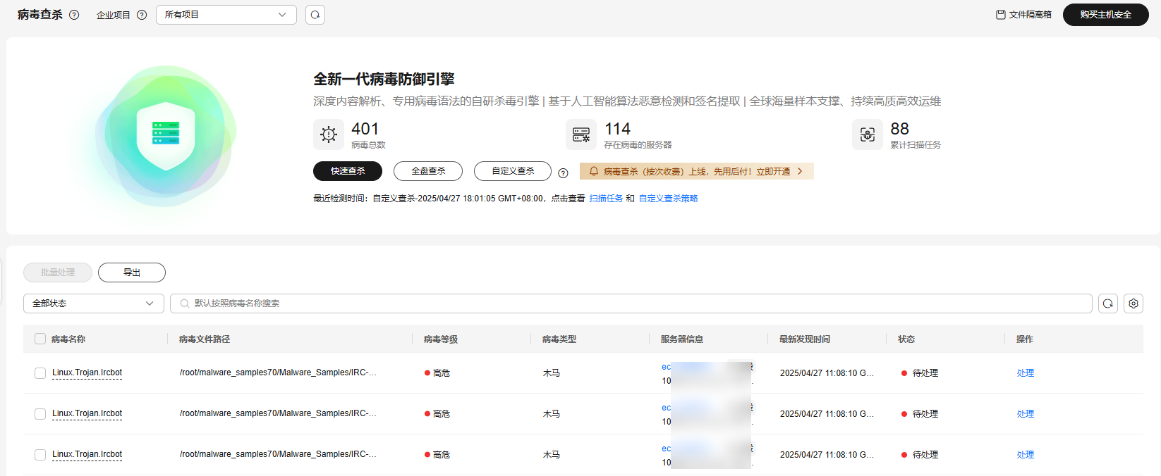Click second row malware file path

pyautogui.click(x=278, y=413)
